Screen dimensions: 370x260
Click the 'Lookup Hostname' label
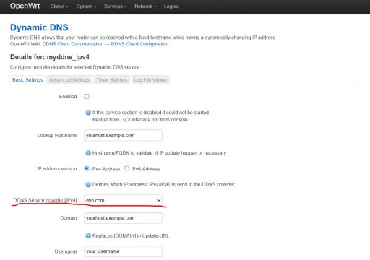point(57,136)
